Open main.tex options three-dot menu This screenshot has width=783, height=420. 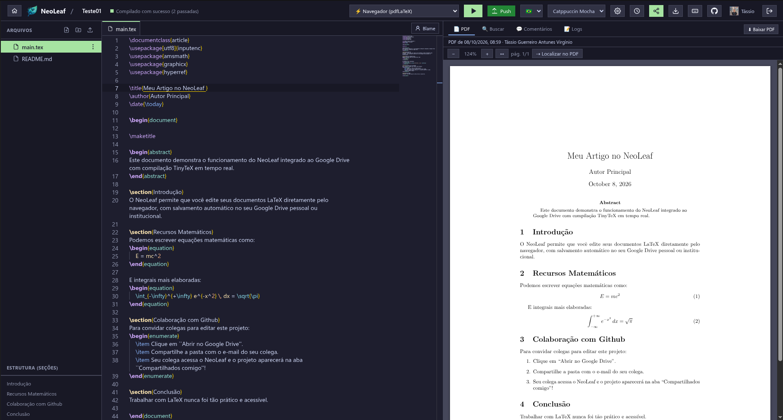point(93,47)
